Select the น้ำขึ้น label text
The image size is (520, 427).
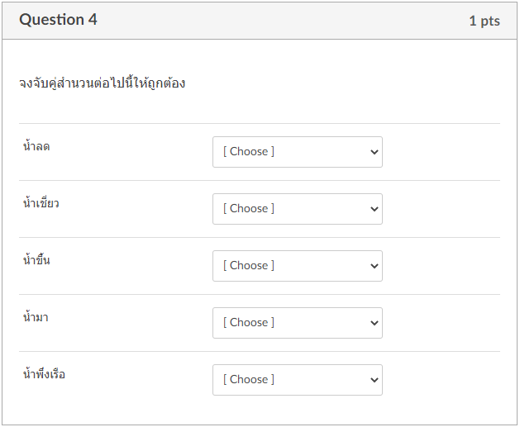click(36, 260)
